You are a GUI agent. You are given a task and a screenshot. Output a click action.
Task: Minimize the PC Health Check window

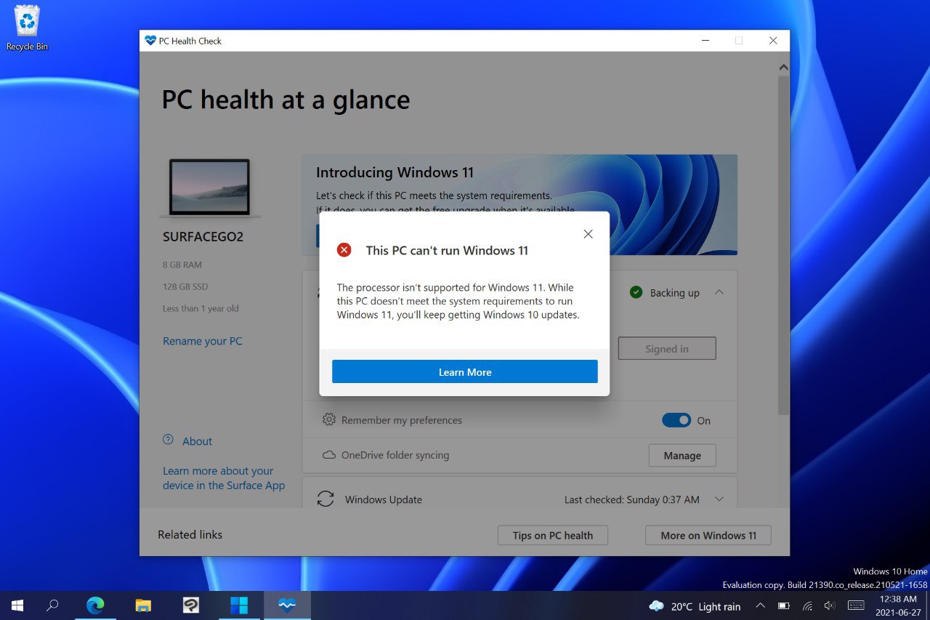[705, 41]
